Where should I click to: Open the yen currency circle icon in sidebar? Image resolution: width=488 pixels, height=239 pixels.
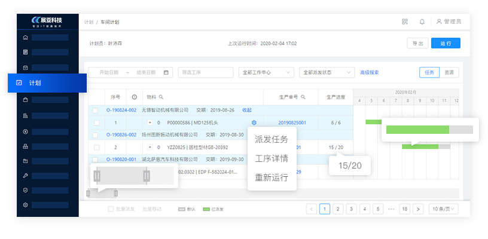[x=26, y=131]
